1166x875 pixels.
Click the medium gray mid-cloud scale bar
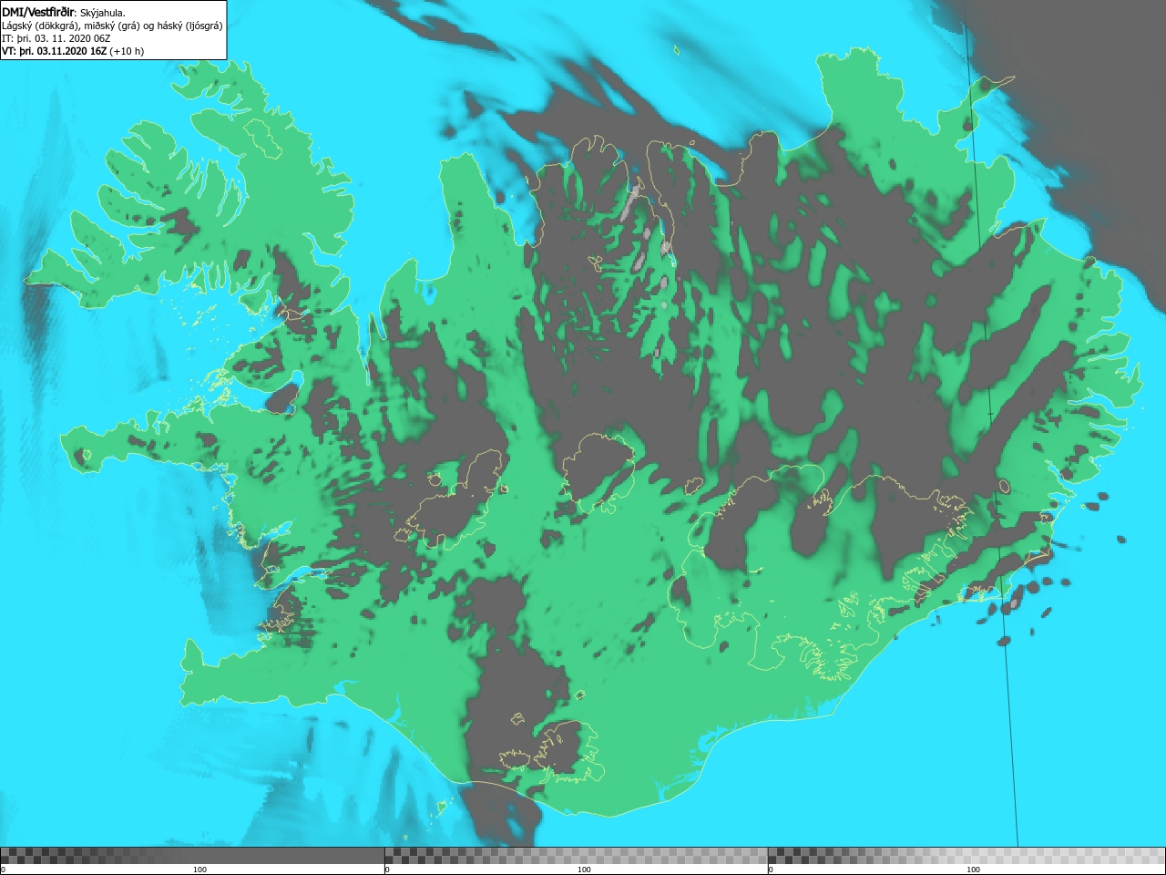(x=576, y=856)
